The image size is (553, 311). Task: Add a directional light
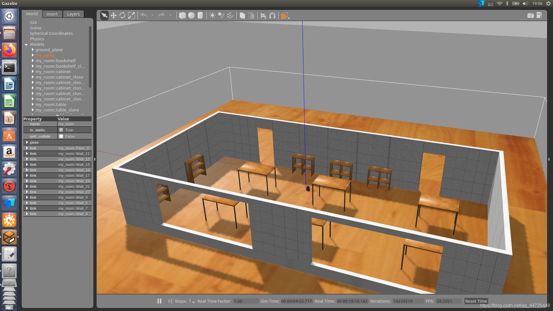(x=230, y=15)
